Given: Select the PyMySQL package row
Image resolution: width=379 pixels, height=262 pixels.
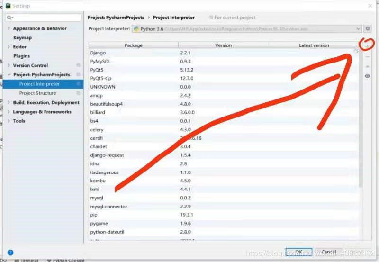Looking at the screenshot, I should pyautogui.click(x=224, y=62).
